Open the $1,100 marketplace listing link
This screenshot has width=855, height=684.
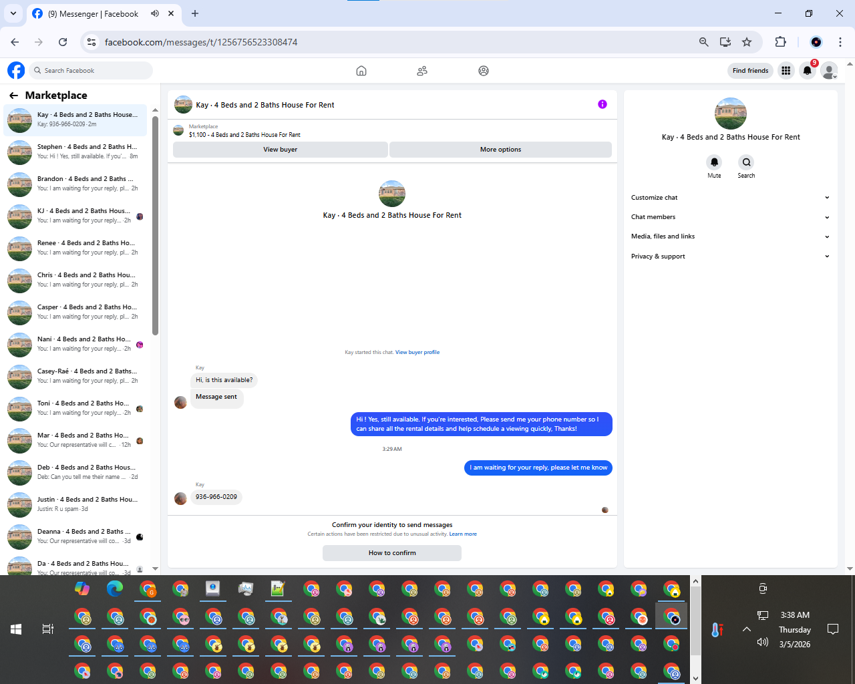tap(244, 135)
